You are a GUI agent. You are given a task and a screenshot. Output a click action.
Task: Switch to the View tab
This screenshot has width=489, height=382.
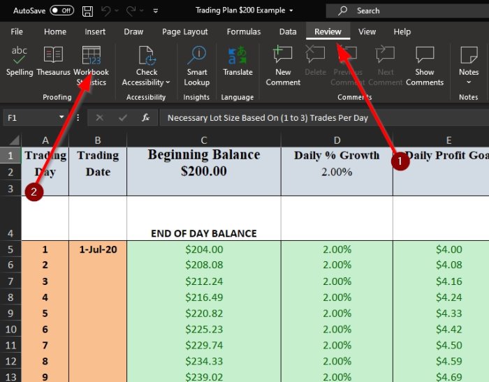click(x=367, y=32)
